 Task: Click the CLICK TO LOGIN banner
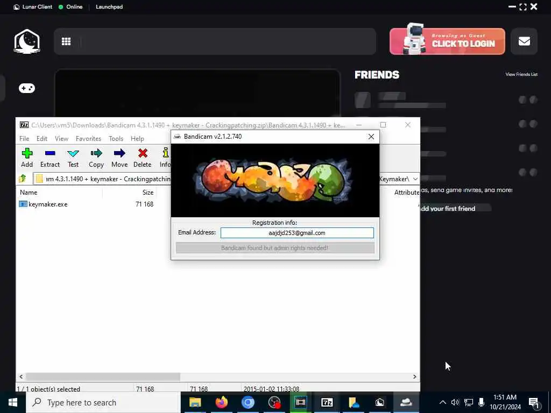tap(447, 41)
